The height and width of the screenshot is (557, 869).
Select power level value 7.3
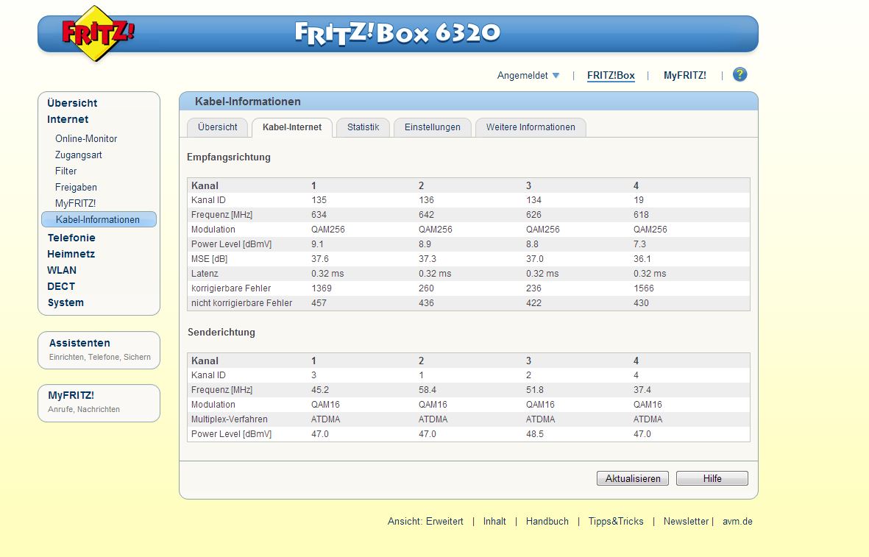point(639,244)
